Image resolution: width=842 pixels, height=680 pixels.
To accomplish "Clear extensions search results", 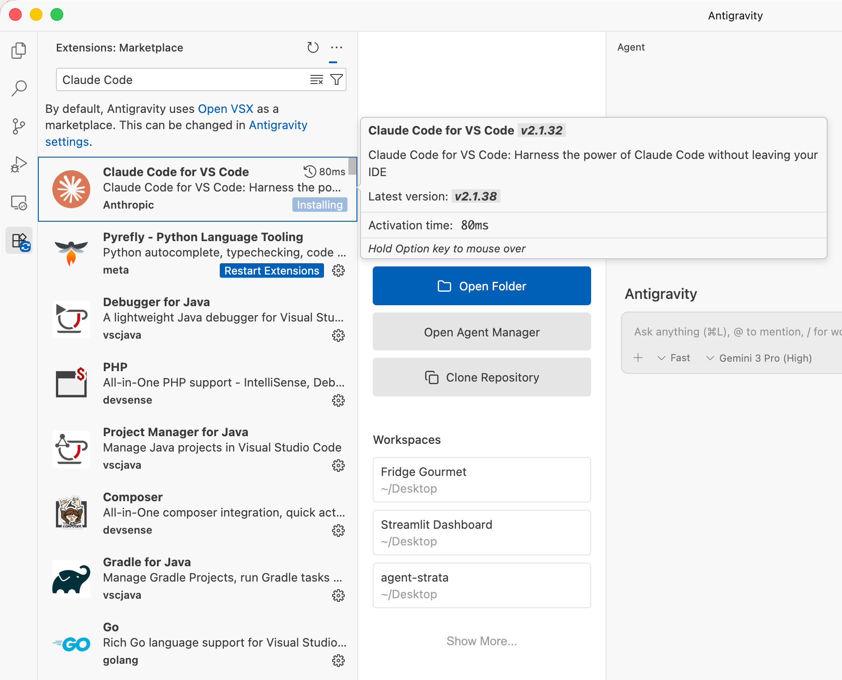I will tap(316, 80).
